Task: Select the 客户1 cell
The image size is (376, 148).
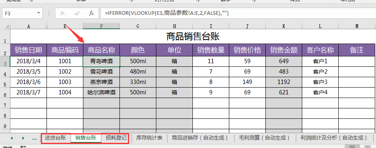Action: [x=320, y=61]
